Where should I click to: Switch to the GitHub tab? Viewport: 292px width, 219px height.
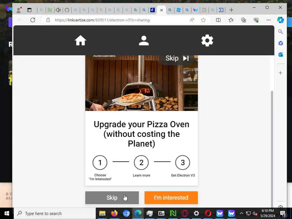[x=67, y=10]
